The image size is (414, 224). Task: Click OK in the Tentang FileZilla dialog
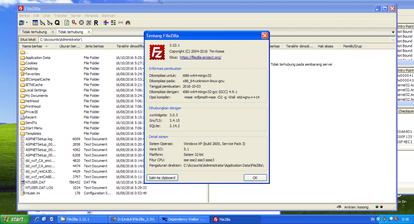point(255,178)
